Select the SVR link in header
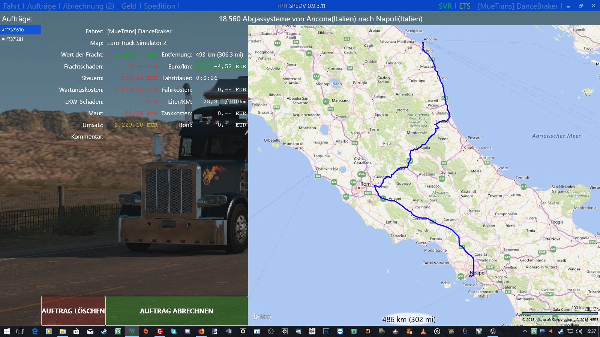 [x=445, y=6]
